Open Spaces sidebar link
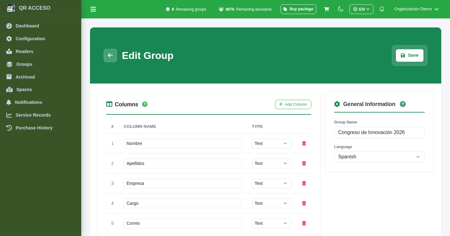450x236 pixels. point(24,89)
